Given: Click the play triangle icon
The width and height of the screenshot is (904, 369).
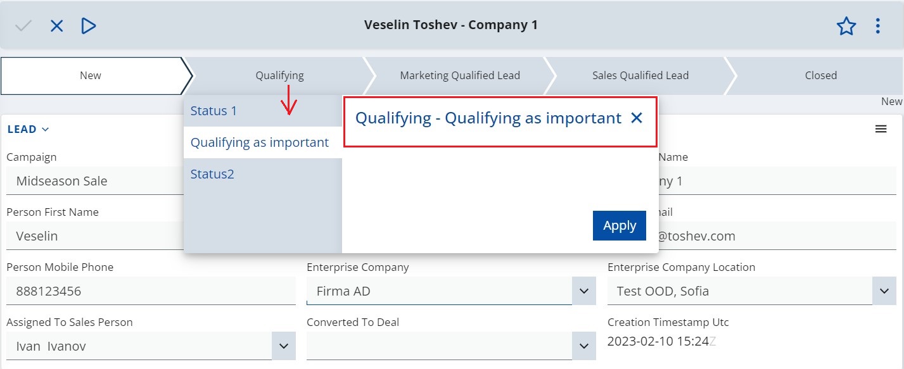Looking at the screenshot, I should [x=89, y=26].
